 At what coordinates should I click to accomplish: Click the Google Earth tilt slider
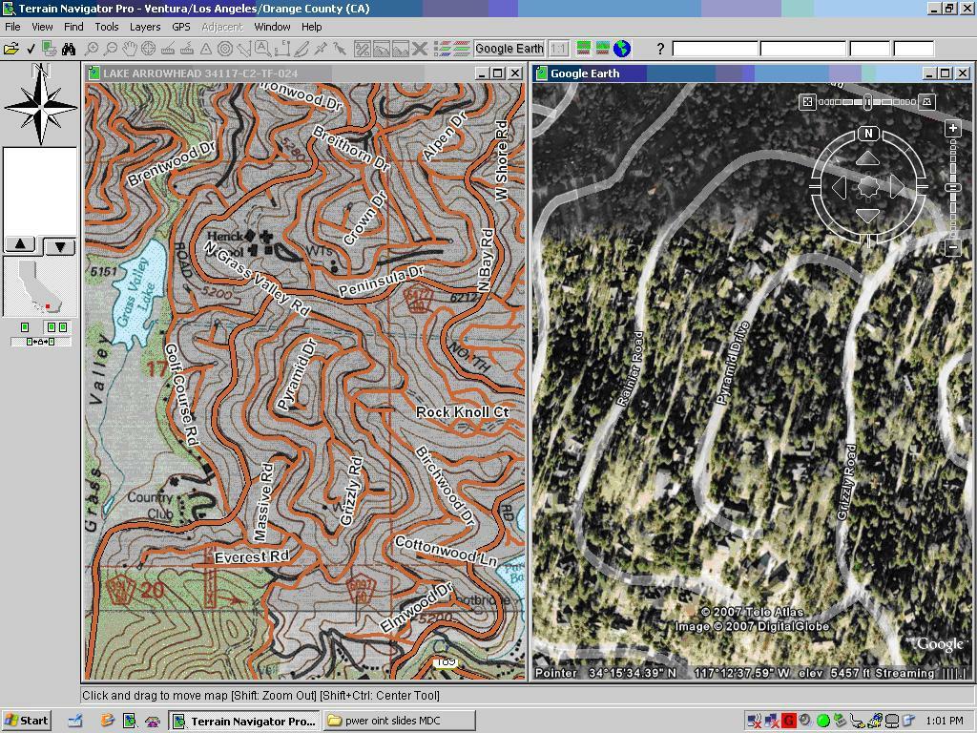point(866,102)
